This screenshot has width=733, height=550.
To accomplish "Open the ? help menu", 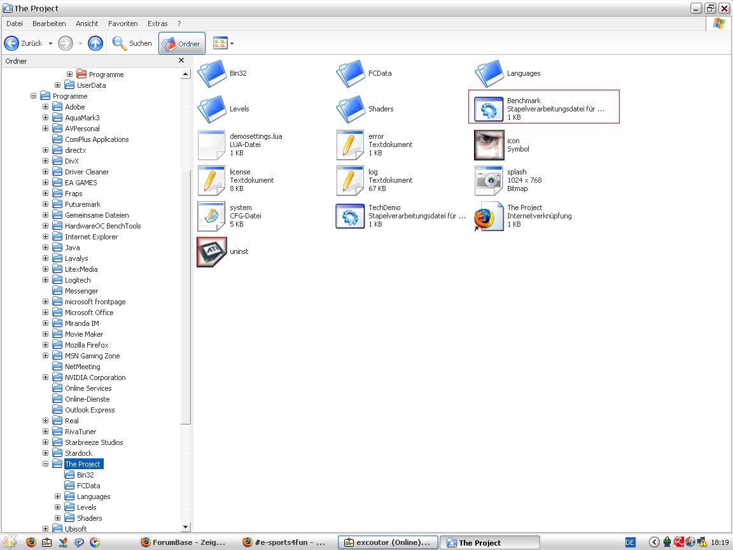I will (179, 24).
